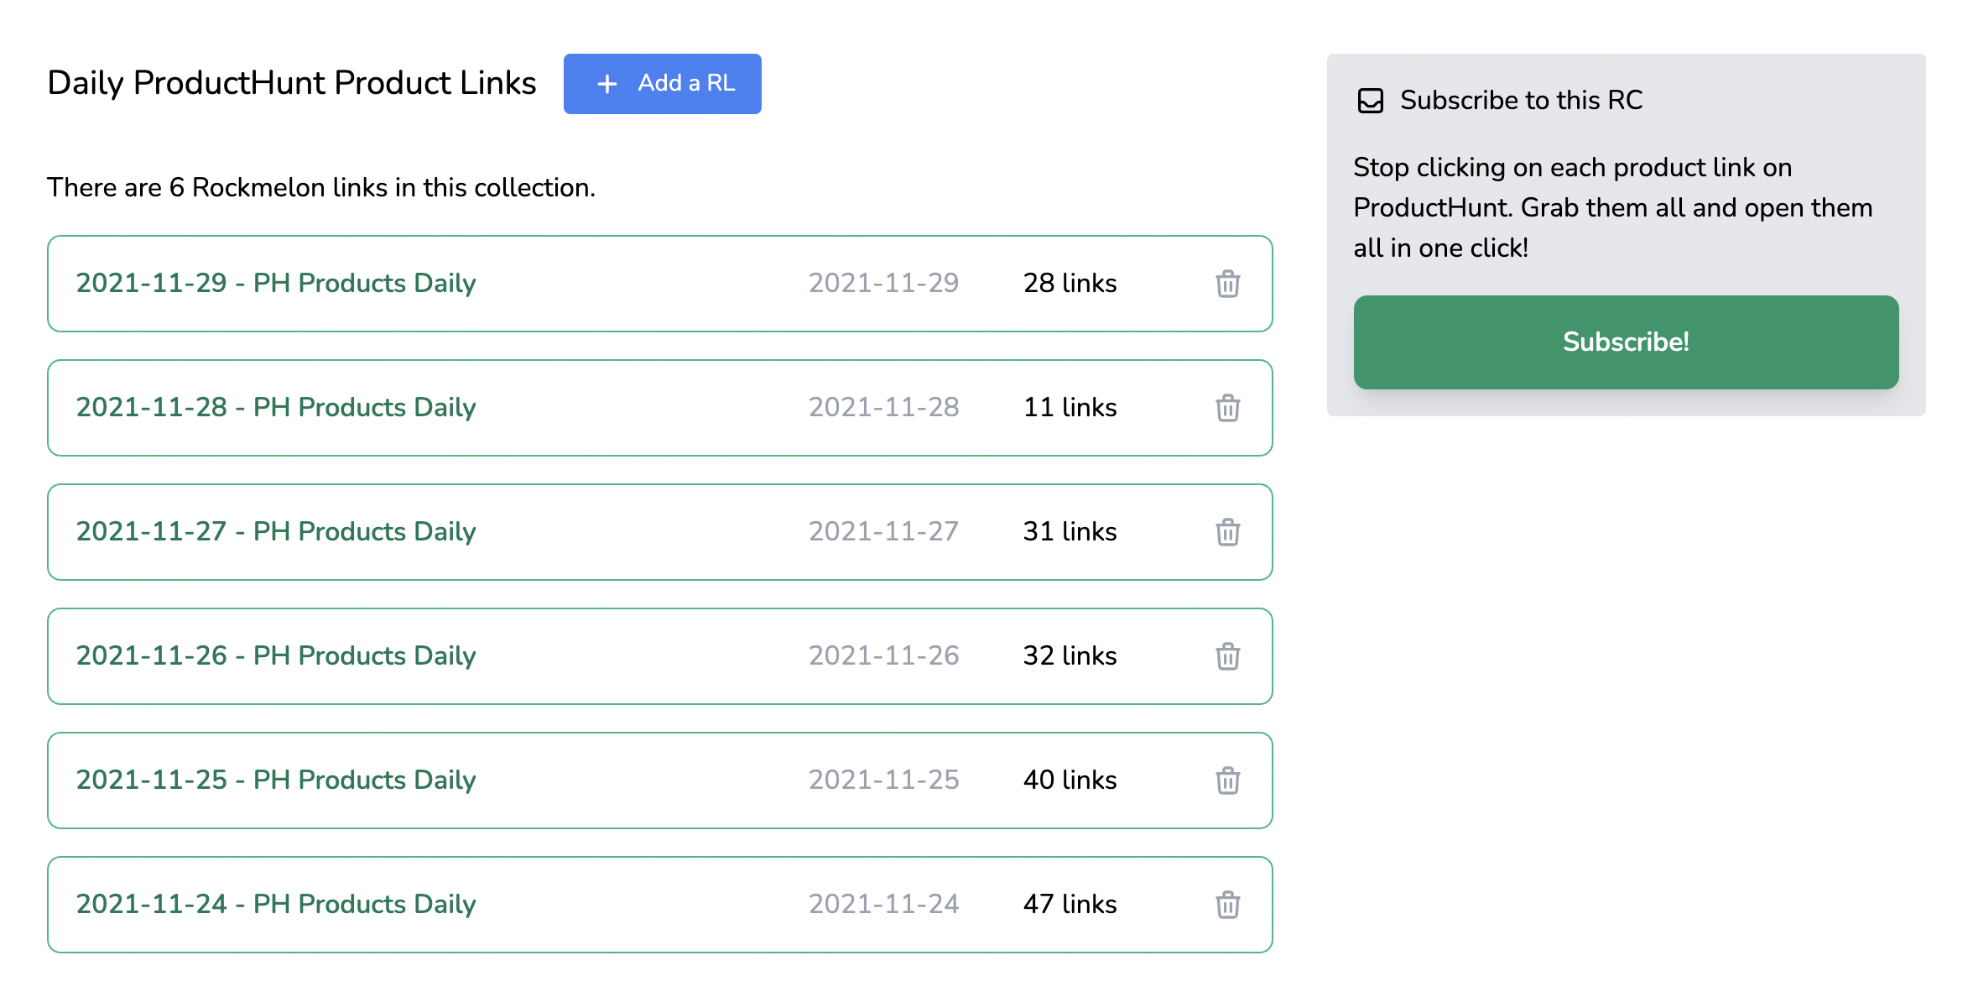Open 2021-11-27 - PH Products Daily link

(276, 532)
